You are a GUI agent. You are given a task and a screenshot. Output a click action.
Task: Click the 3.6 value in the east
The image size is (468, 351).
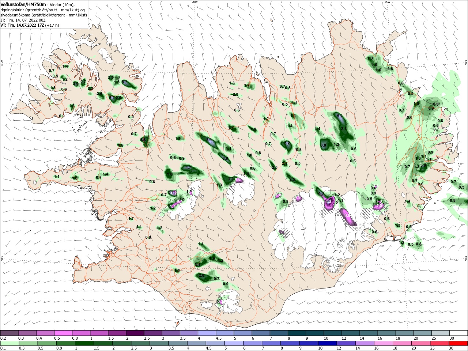coord(423,165)
